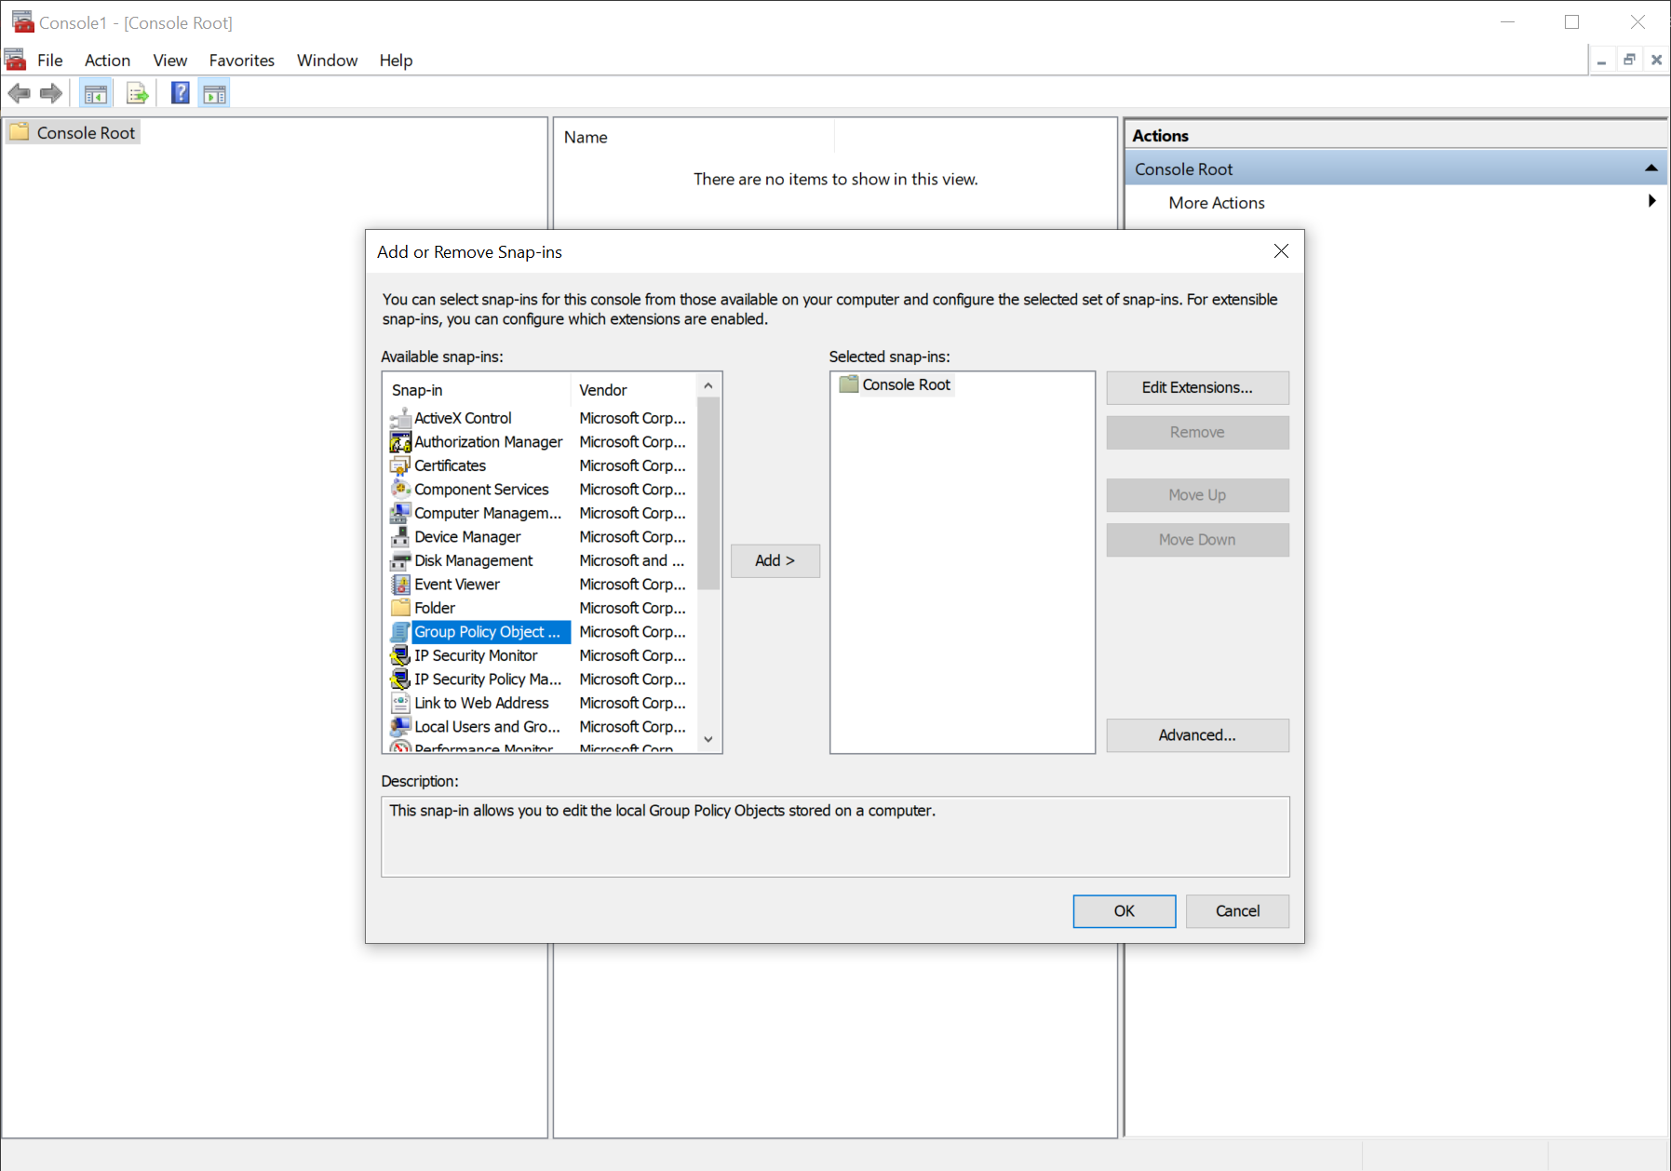Click the snap-in list scroll up arrow
Screen dimensions: 1671x1171
click(708, 385)
